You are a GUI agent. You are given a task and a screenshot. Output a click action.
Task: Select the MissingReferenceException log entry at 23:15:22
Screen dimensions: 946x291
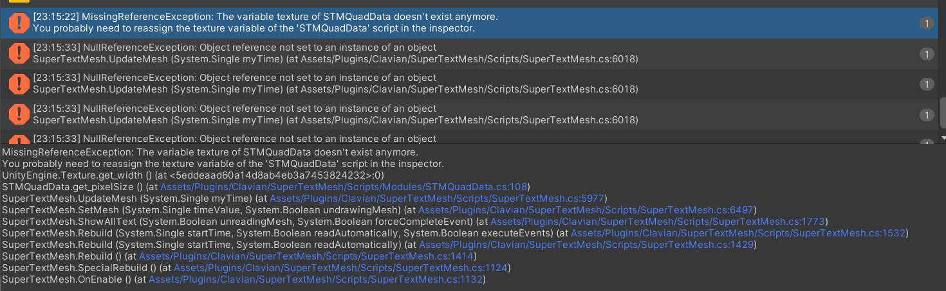coord(469,23)
